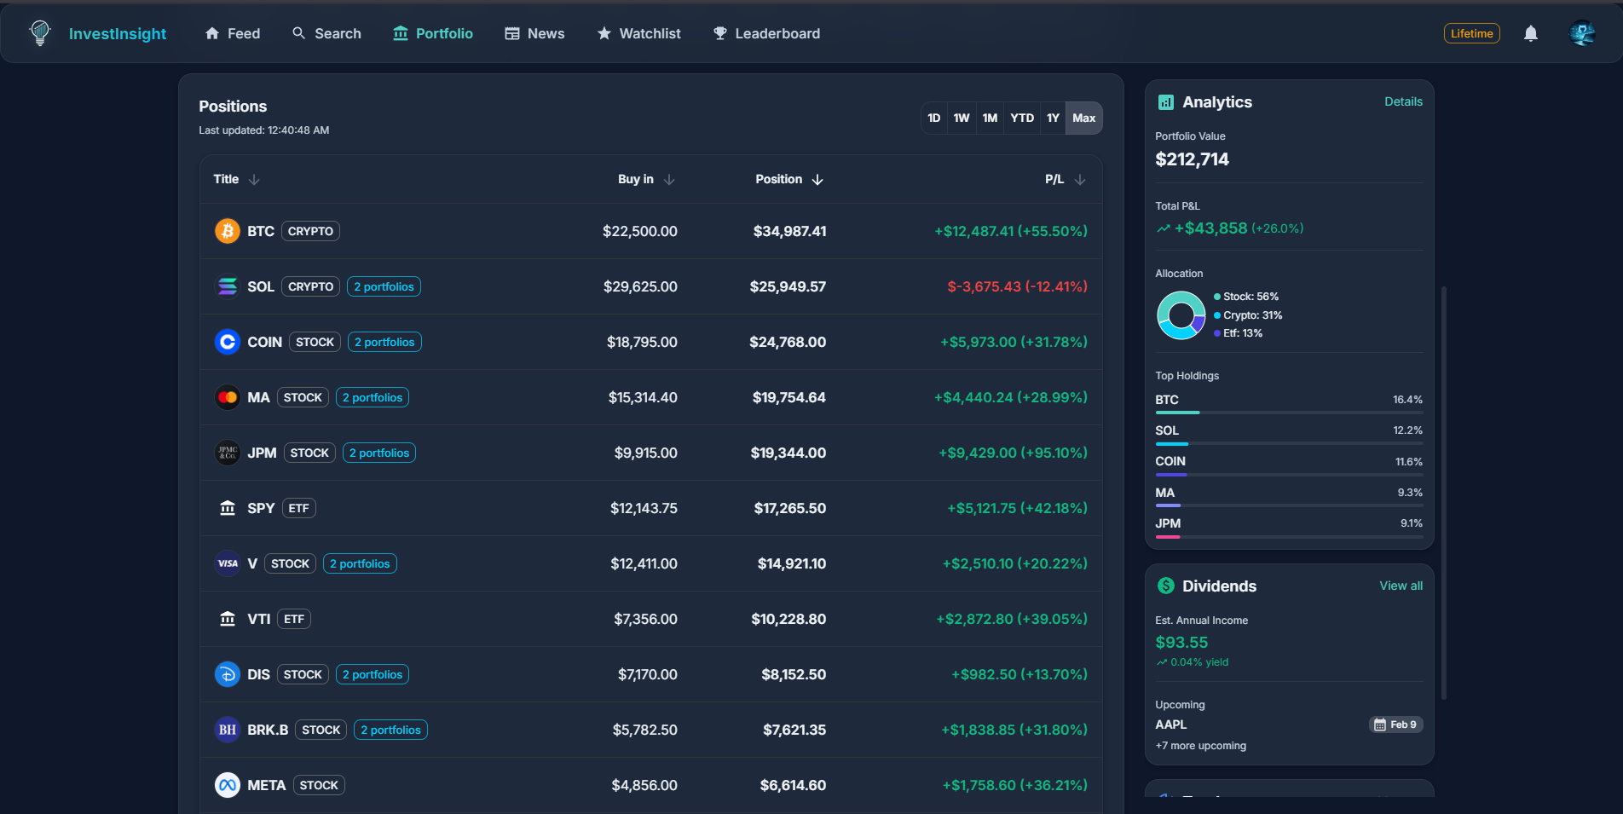Sort holdings by P/L column
This screenshot has height=814, width=1623.
point(1065,179)
